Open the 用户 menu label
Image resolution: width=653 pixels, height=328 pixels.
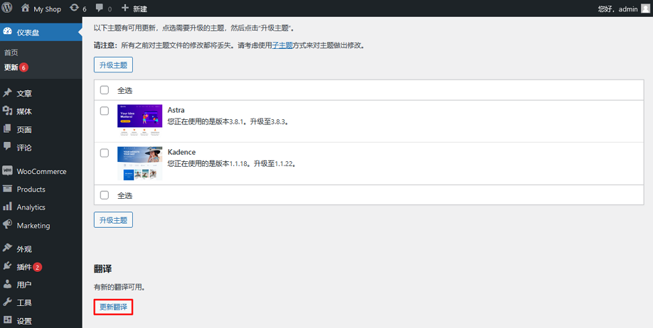point(24,285)
